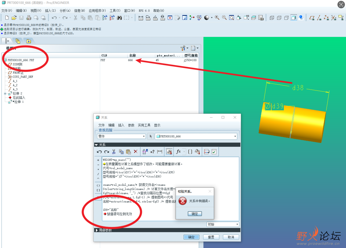The height and width of the screenshot is (248, 346).
Task: Open the layers stack icon
Action: (x=253, y=18)
